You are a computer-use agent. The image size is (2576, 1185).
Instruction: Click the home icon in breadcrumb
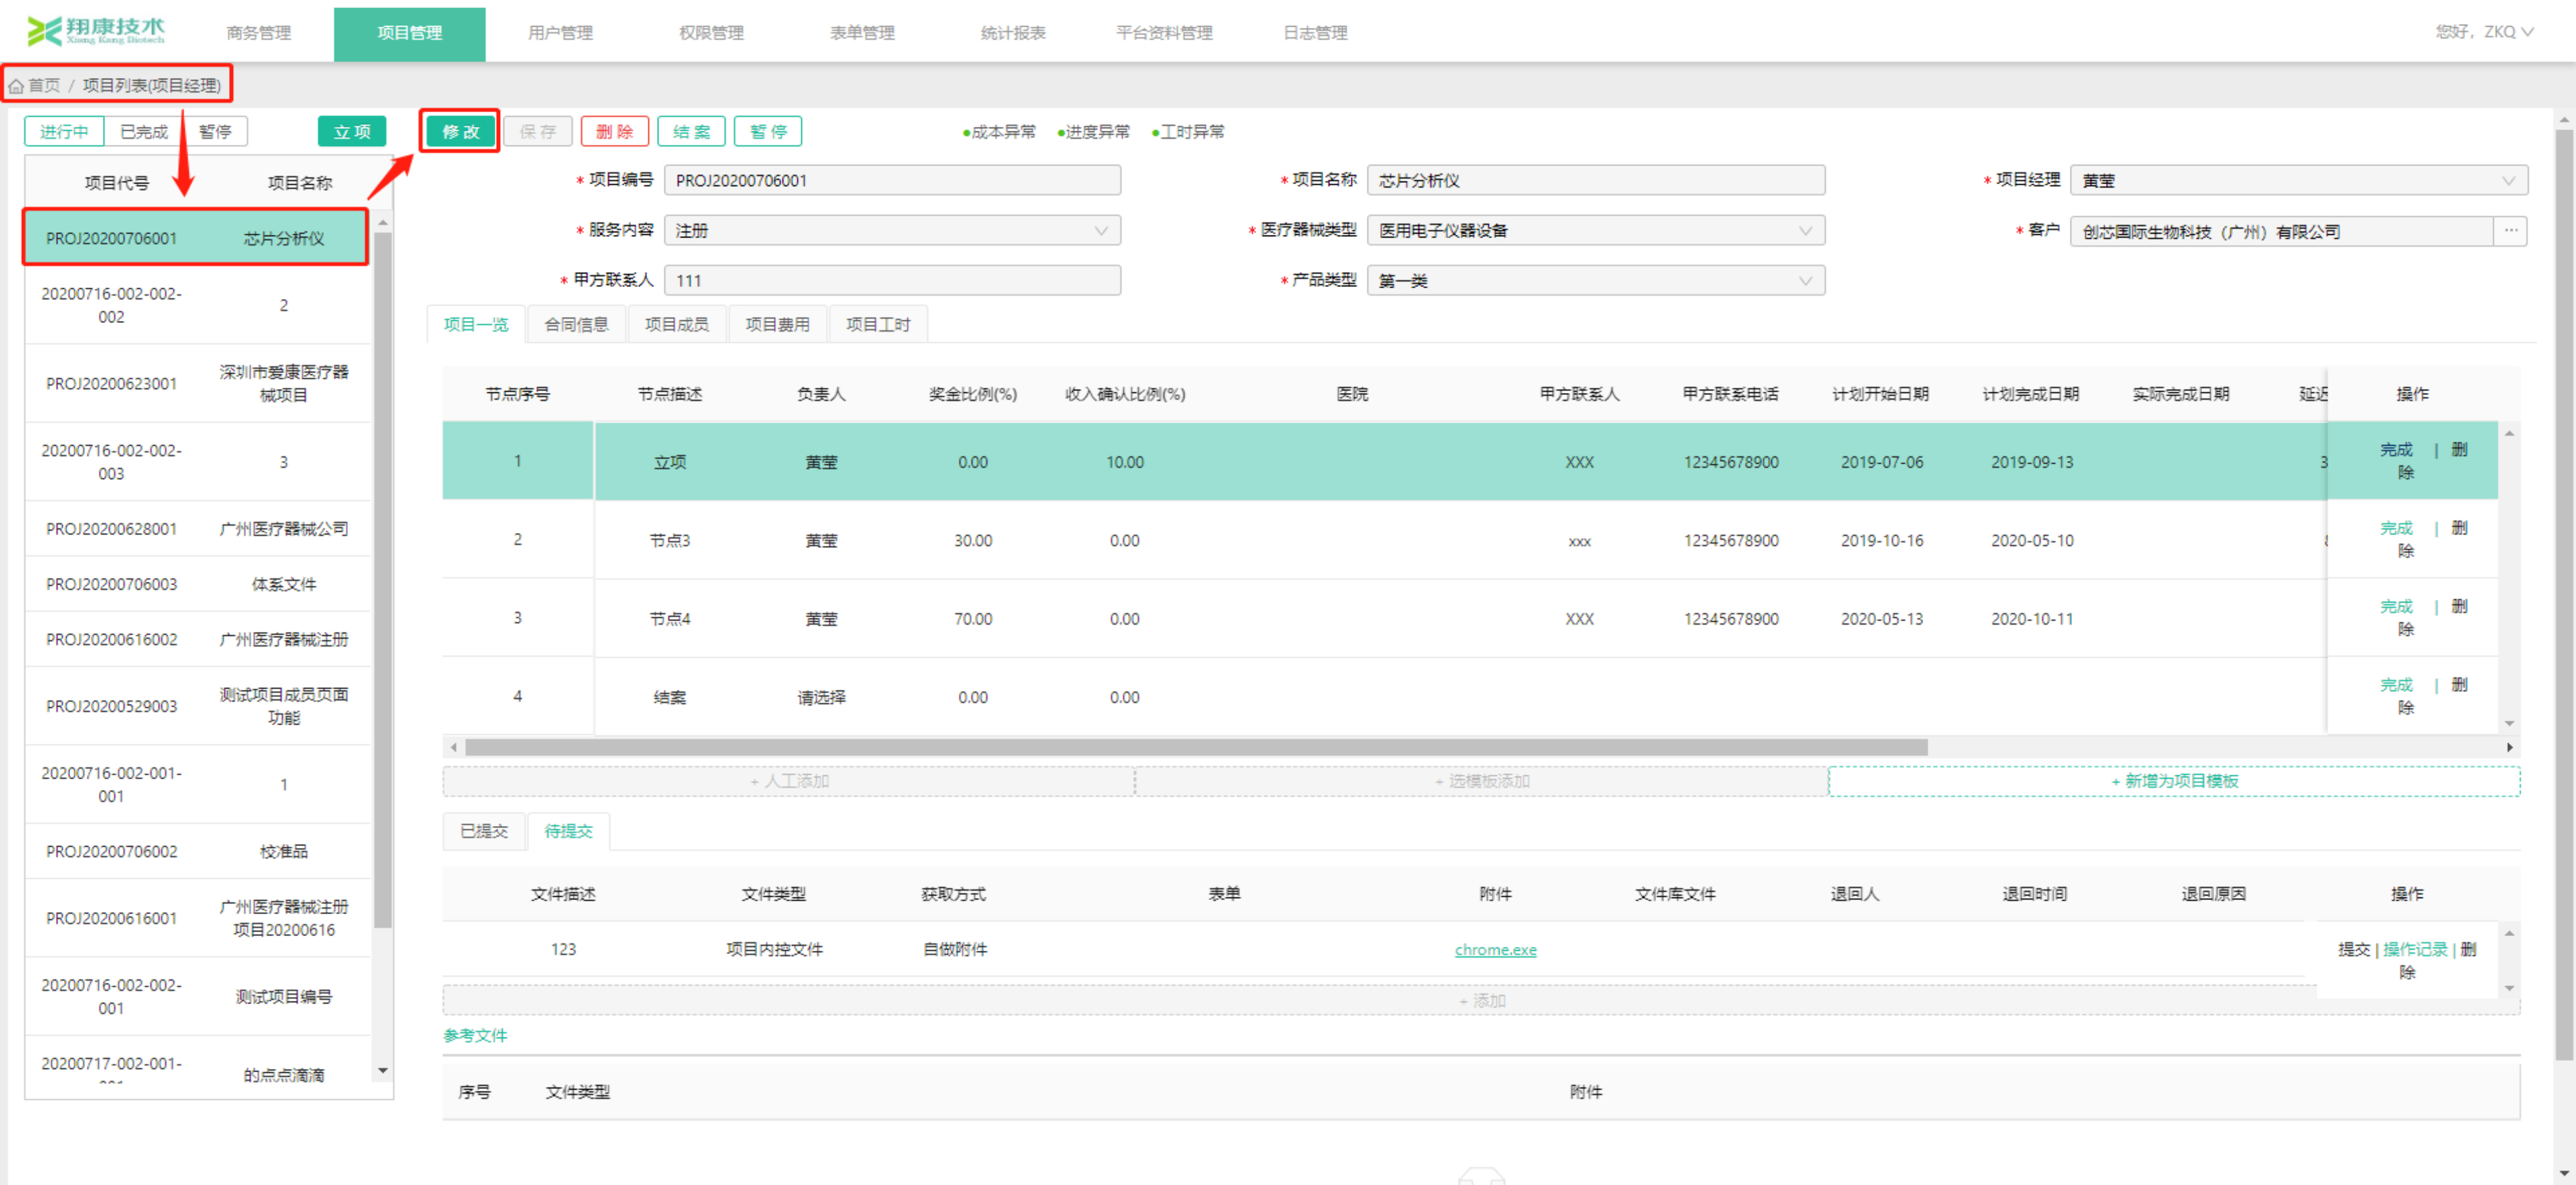(x=16, y=86)
